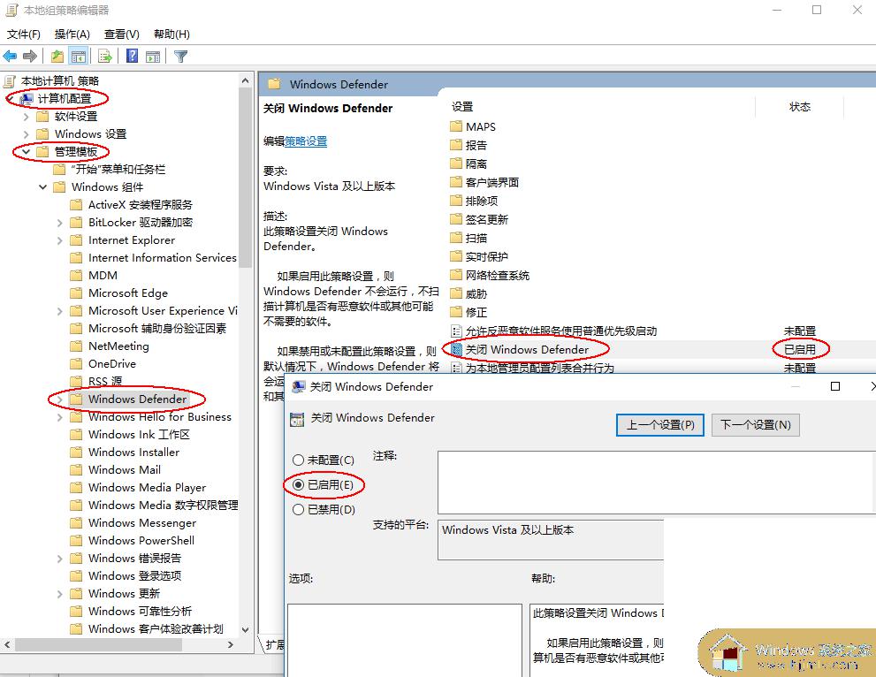This screenshot has height=677, width=876.
Task: Expand the Windows 错误报告 node
Action: pyautogui.click(x=59, y=559)
